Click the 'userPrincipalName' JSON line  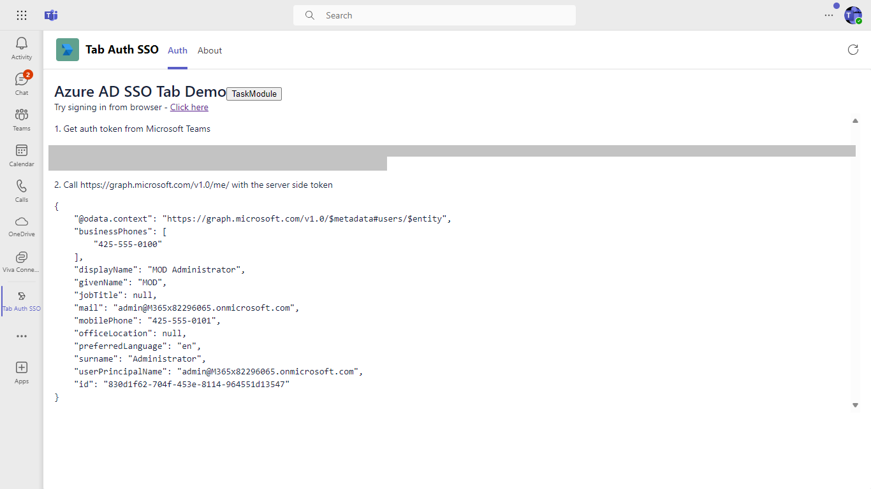218,371
